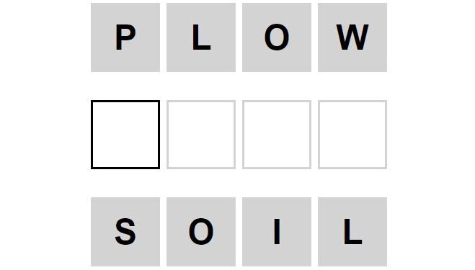Choose the empty box above SOIL's letter I
Viewport: 475px width, 270px height.
(277, 135)
